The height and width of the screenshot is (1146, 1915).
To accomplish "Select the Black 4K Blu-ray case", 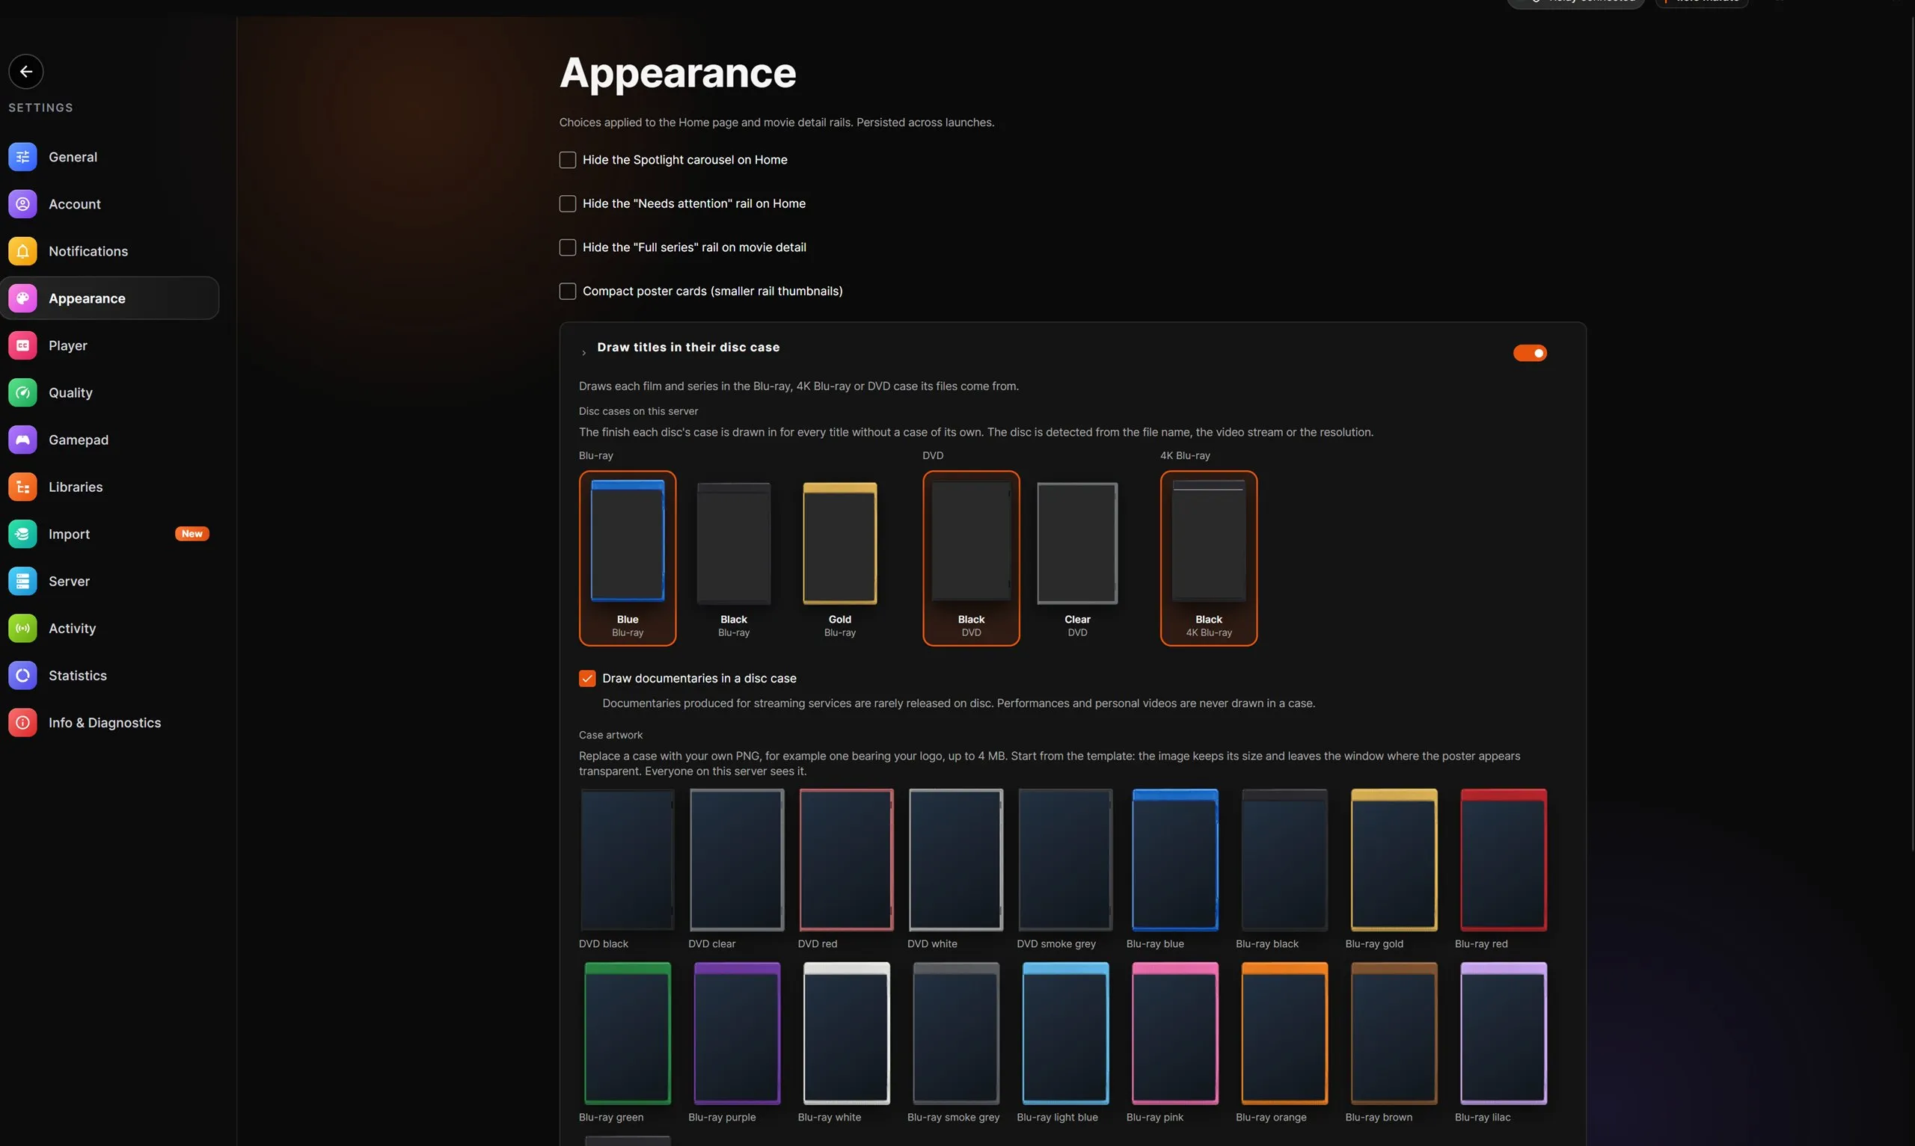I will point(1208,558).
